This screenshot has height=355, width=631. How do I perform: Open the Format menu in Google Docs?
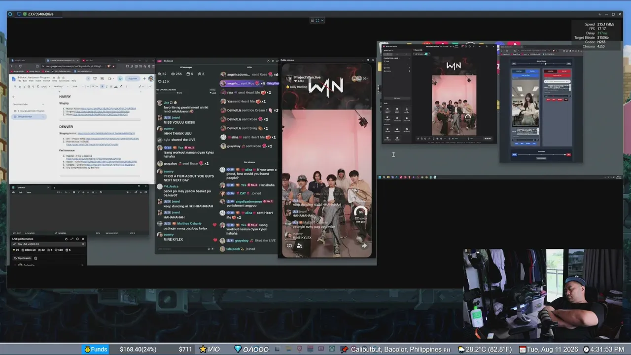pos(46,81)
